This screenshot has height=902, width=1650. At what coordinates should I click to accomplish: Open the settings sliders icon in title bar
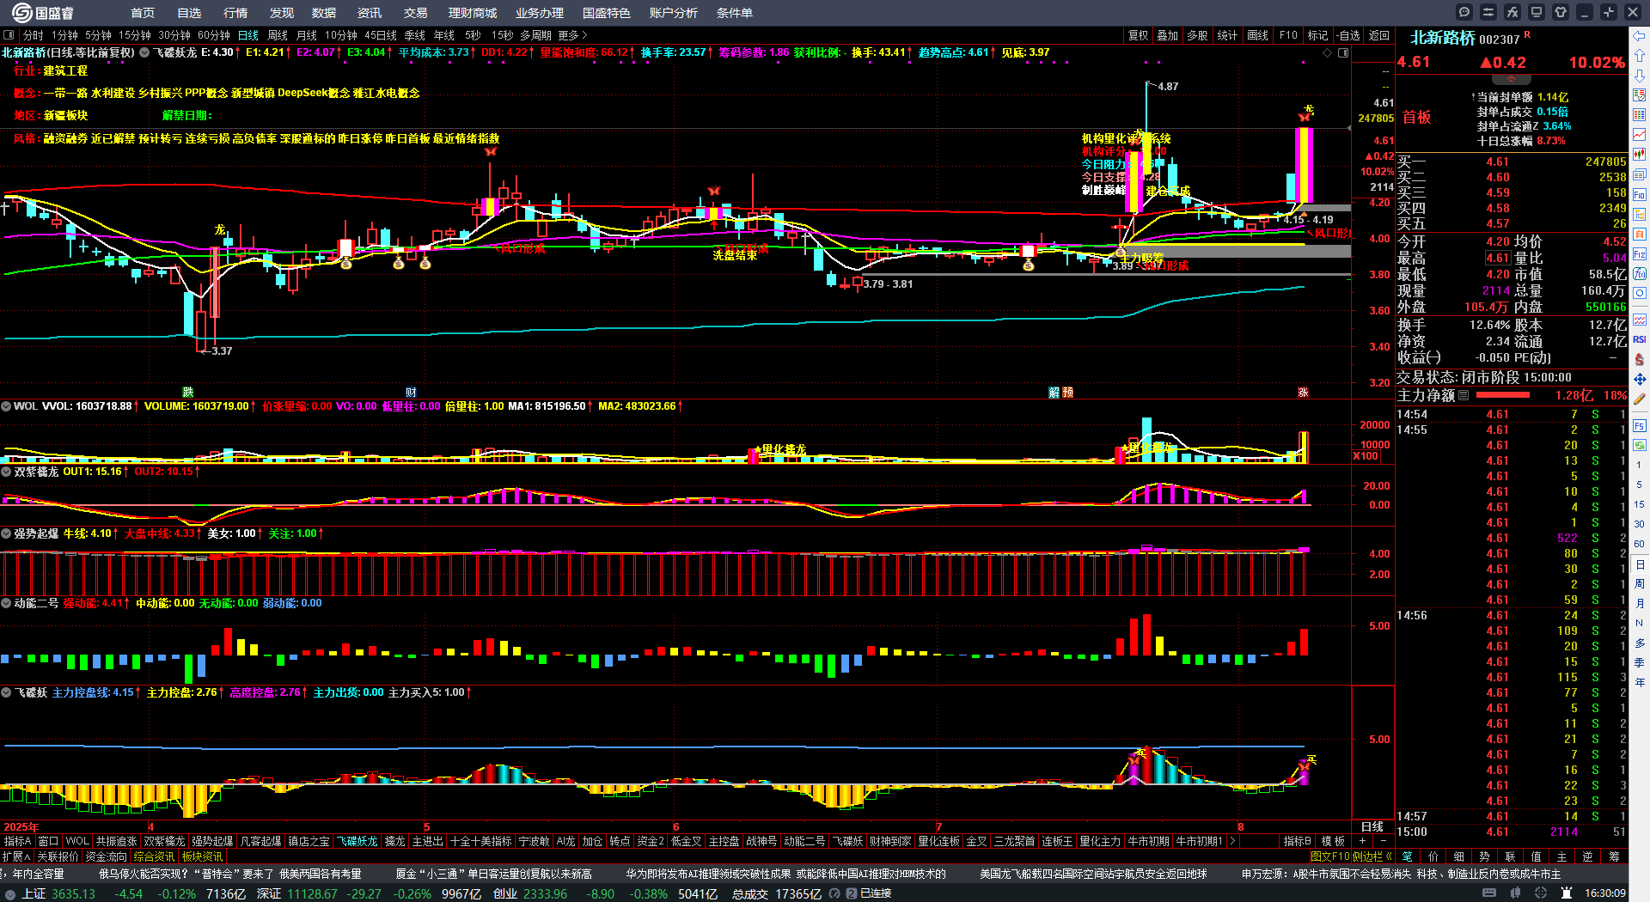1488,12
